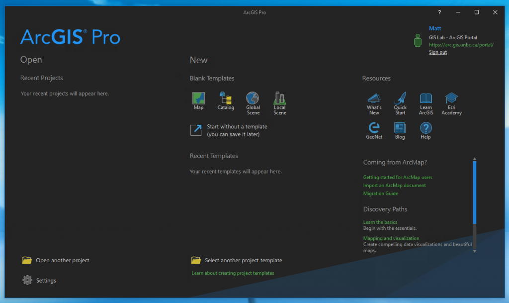
Task: Open the Blog resource
Action: [400, 131]
